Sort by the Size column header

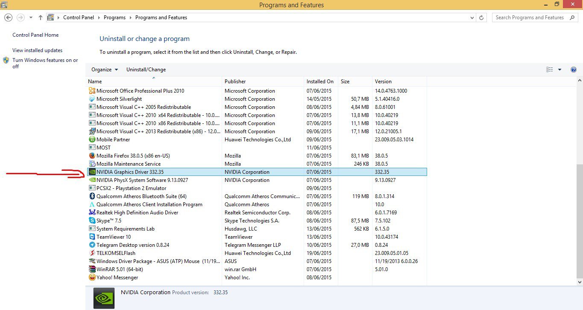(355, 82)
